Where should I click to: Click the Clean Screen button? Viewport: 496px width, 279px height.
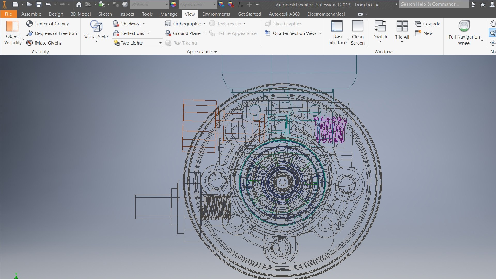click(358, 33)
